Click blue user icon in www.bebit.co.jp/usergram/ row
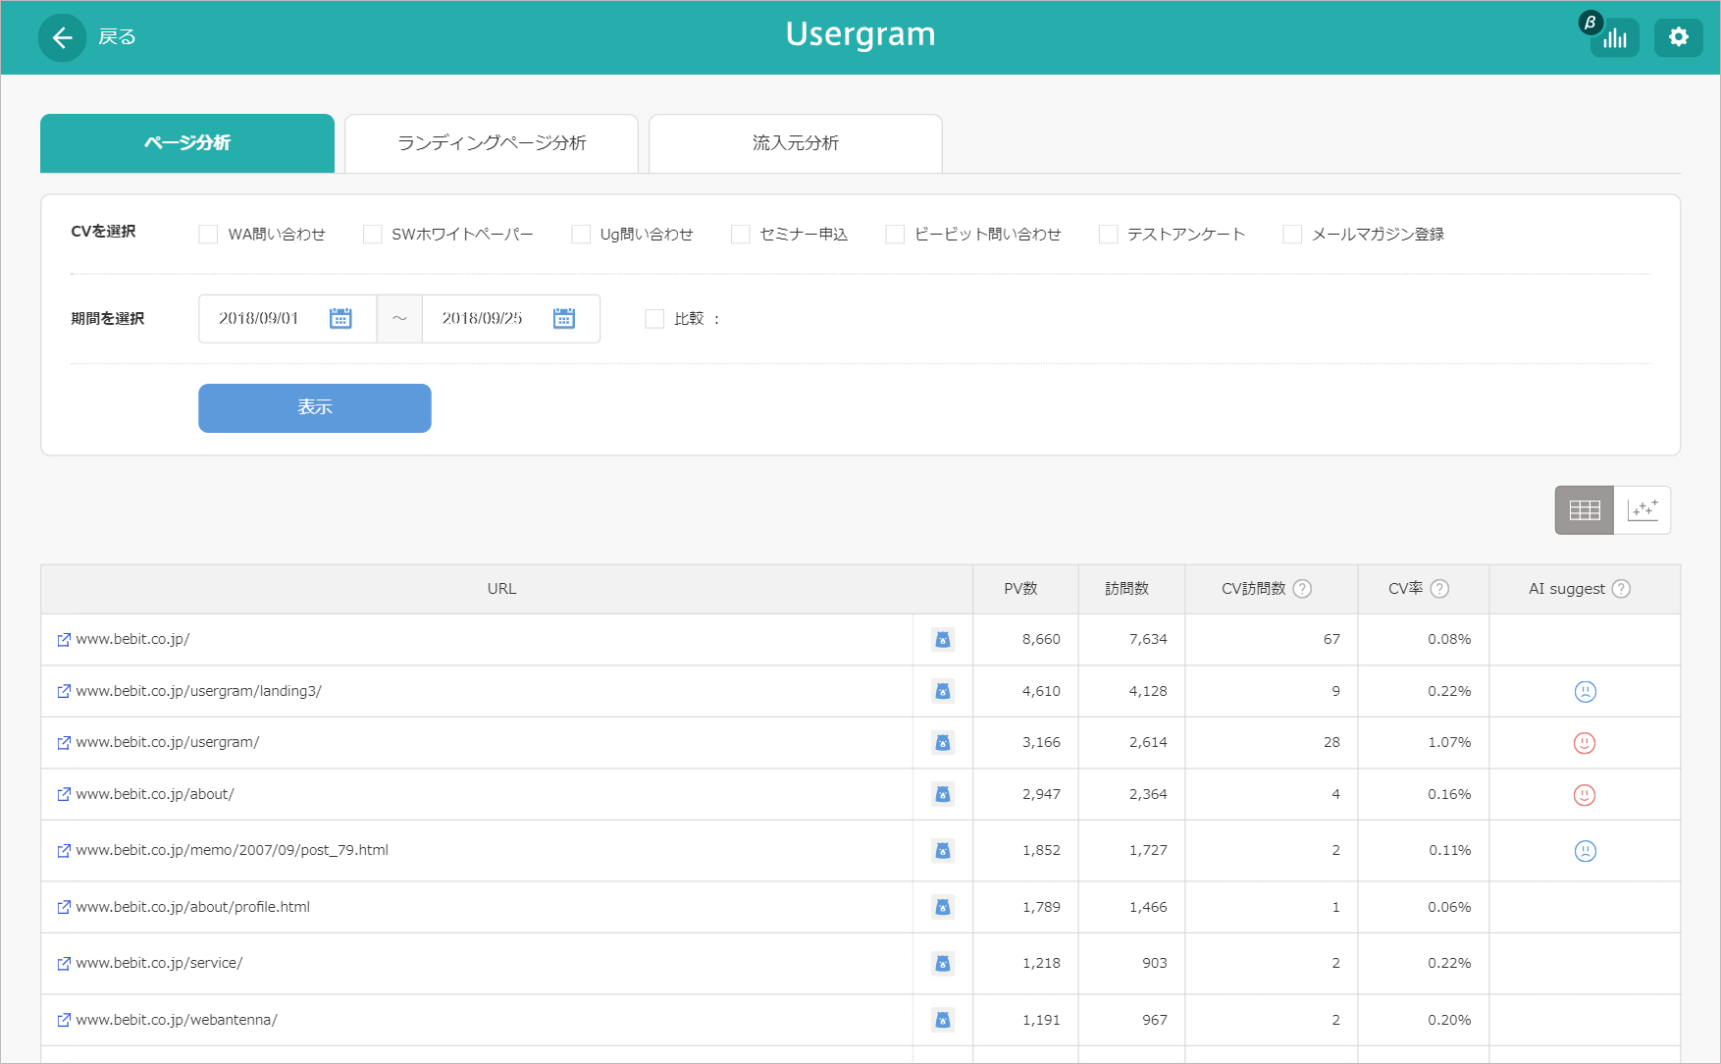The height and width of the screenshot is (1064, 1721). click(x=943, y=743)
